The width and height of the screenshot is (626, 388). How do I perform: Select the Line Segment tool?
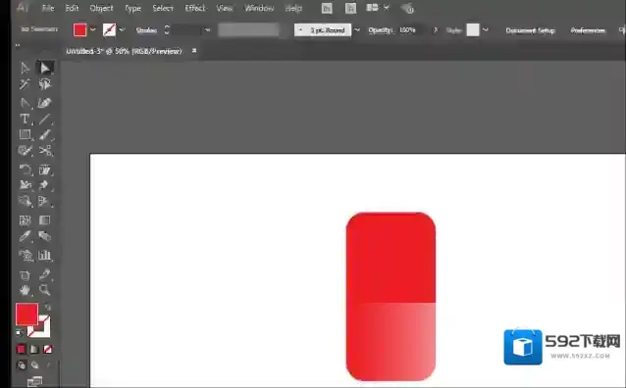45,119
